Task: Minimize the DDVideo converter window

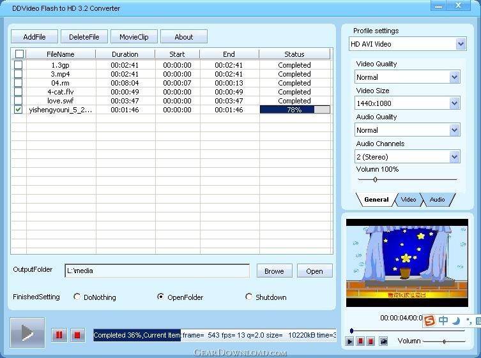Action: tap(439, 6)
